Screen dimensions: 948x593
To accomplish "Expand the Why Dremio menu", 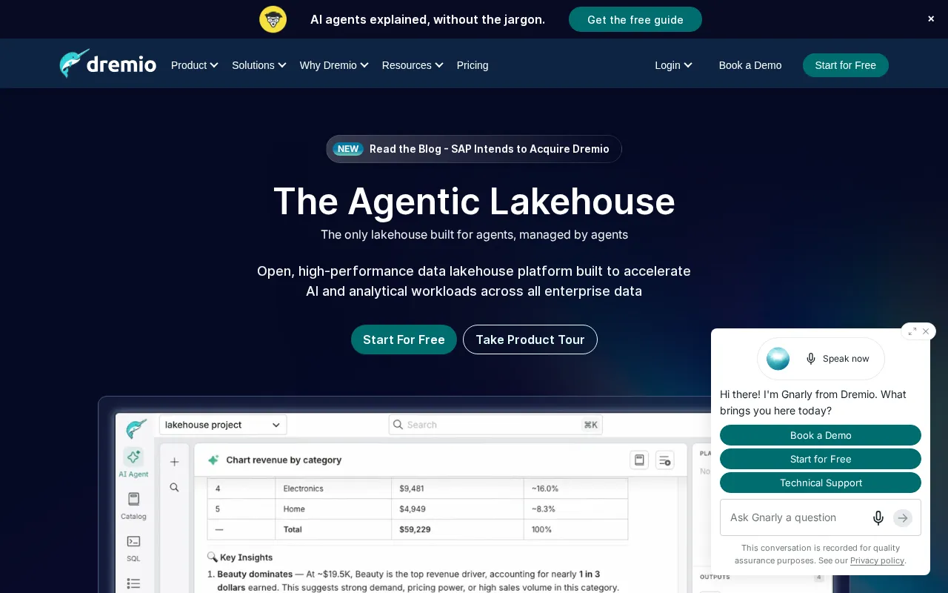I will pos(334,65).
